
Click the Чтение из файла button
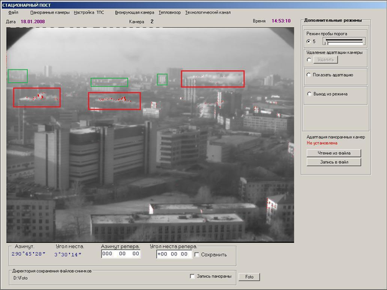tap(334, 153)
